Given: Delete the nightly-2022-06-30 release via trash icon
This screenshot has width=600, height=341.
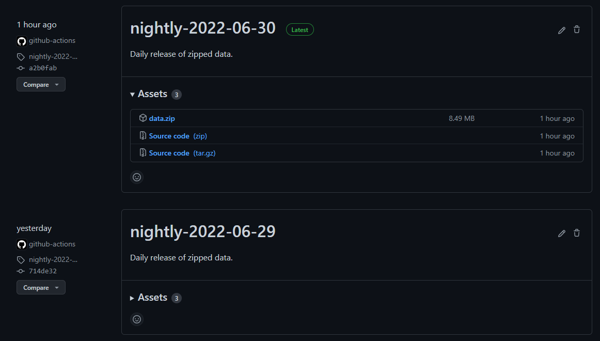Looking at the screenshot, I should 577,30.
